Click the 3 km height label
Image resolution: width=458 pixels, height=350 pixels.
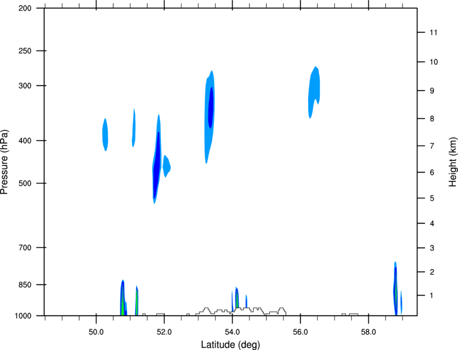[x=432, y=248]
